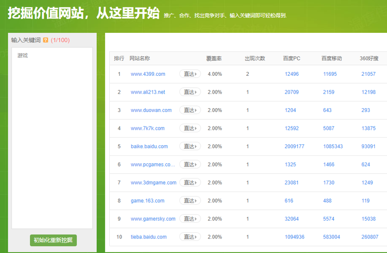Click 360好搜 value 21057 for 4399
387x253 pixels.
point(369,74)
